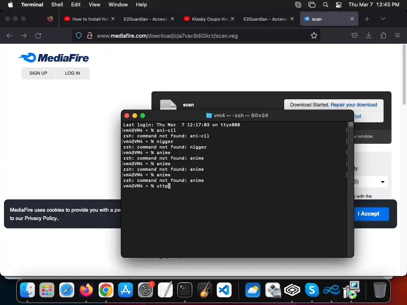This screenshot has height=305, width=407.
Task: Open Stage Manager icon in menu bar
Action: 312,5
